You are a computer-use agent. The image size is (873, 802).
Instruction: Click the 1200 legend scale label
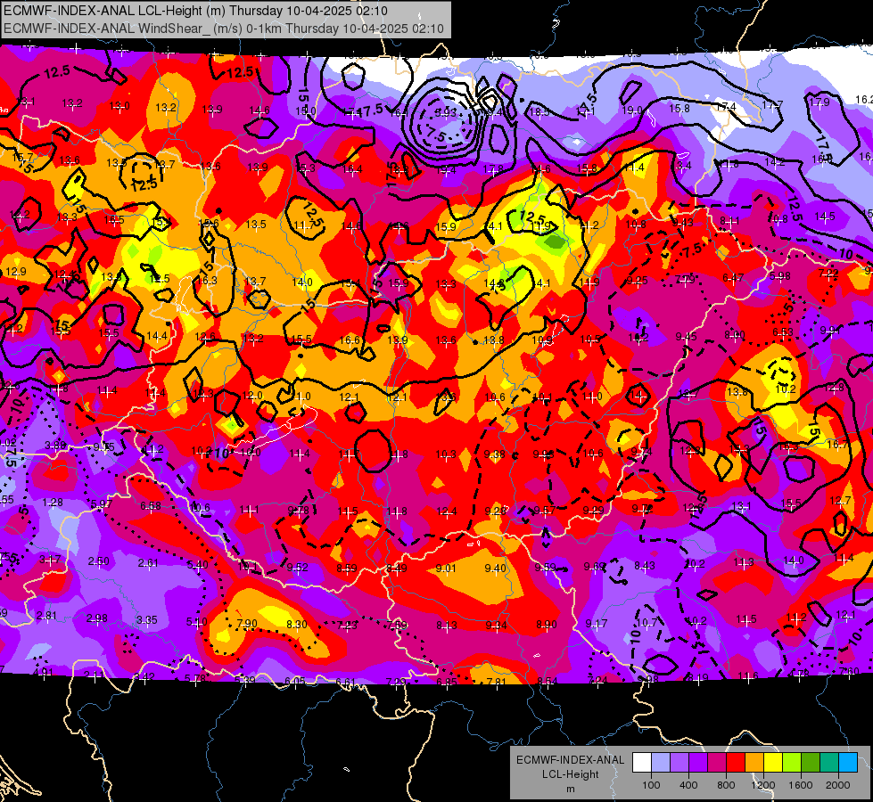coord(763,785)
